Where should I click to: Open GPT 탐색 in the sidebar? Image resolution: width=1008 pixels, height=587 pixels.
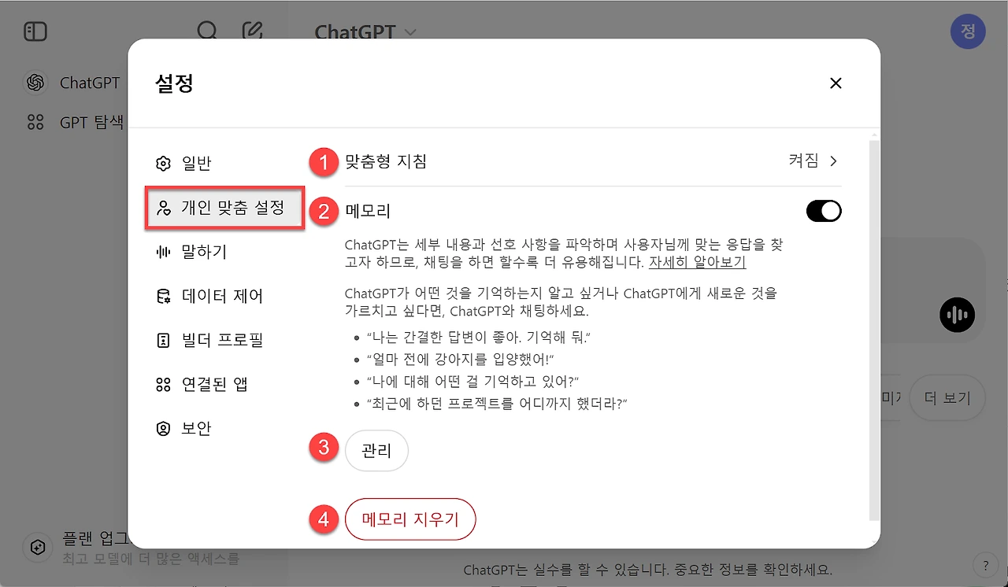click(x=75, y=122)
